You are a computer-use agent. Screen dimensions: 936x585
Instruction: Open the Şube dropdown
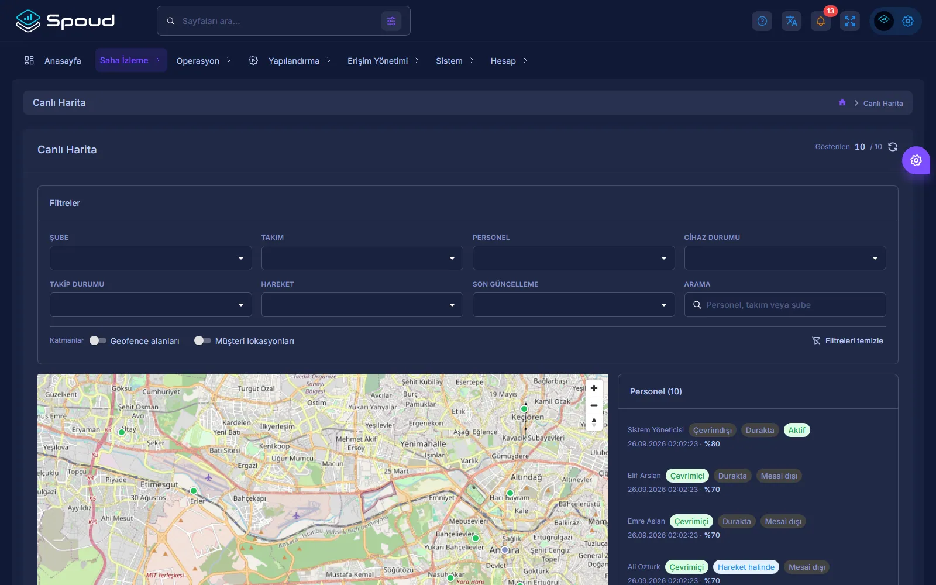click(151, 258)
